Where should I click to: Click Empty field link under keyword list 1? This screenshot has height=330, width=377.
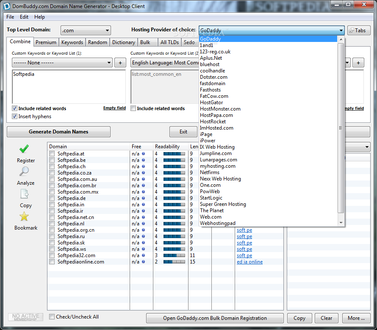pos(114,108)
